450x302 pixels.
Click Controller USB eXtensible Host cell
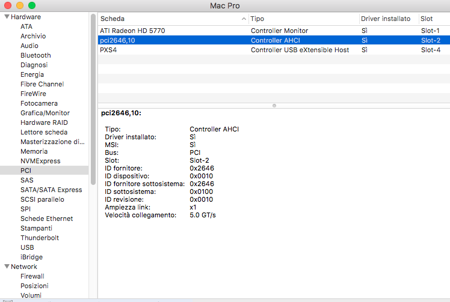300,50
